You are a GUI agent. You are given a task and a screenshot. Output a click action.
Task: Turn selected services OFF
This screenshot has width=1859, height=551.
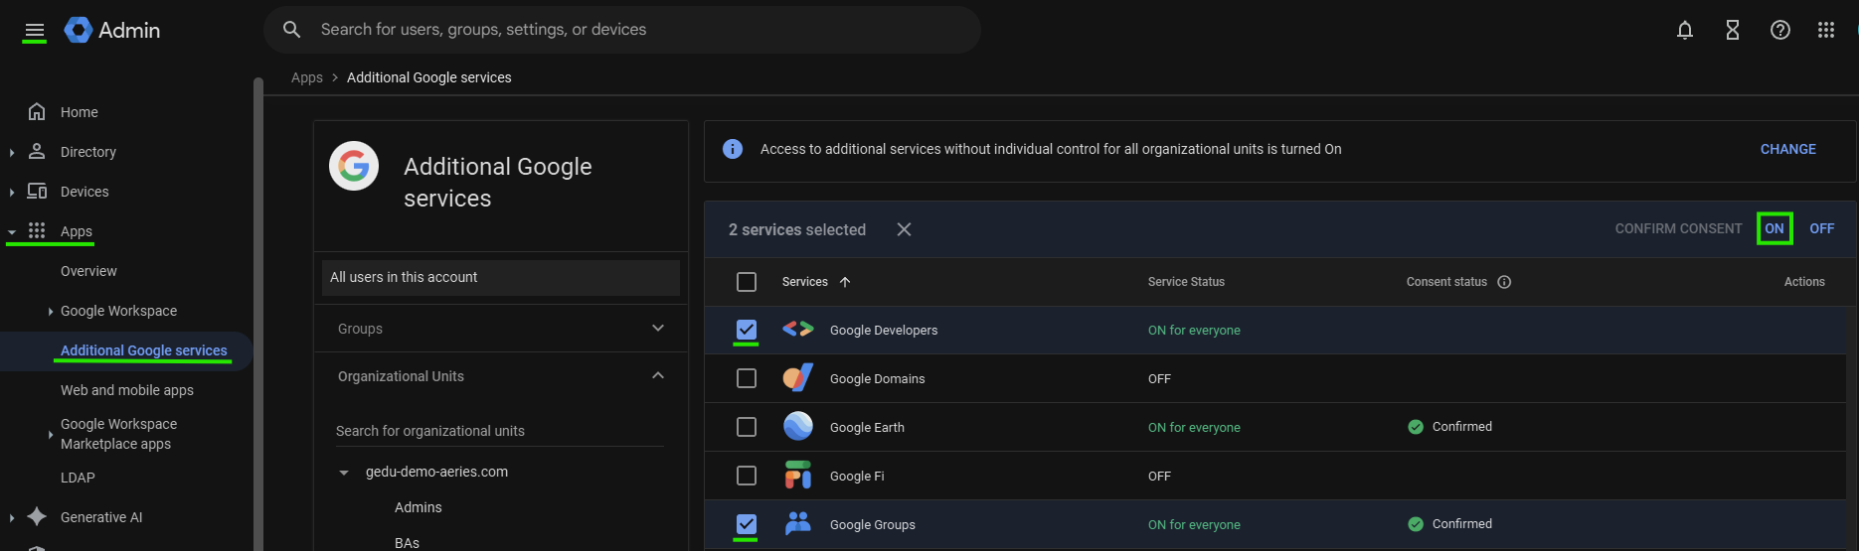[x=1821, y=228]
